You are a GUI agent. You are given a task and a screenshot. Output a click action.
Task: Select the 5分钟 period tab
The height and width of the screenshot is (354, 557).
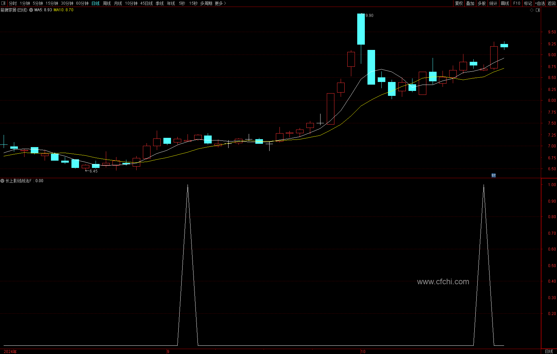(38, 3)
